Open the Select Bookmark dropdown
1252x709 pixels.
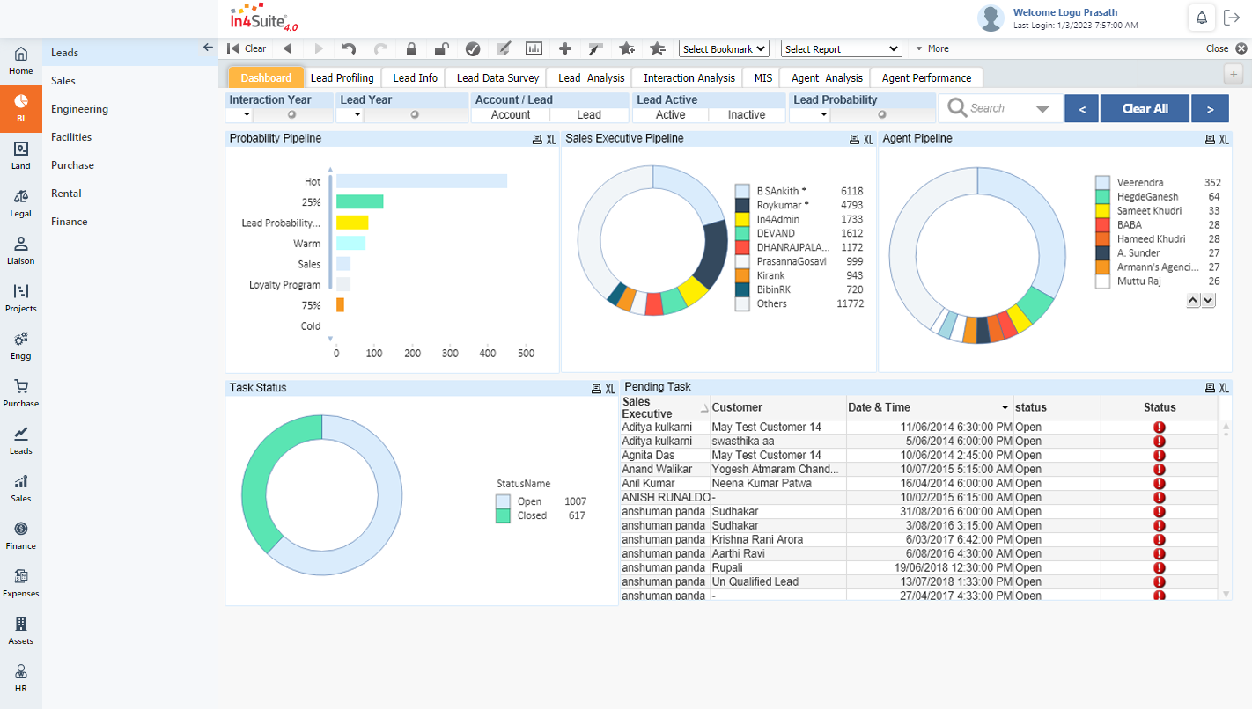coord(724,48)
